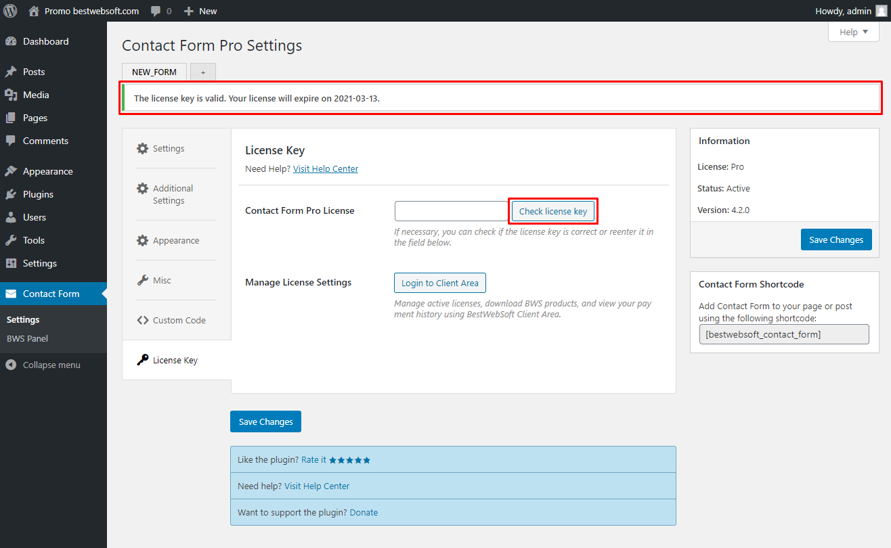891x548 pixels.
Task: Select the bestwebsoft_contact_form shortcode field
Action: pos(784,334)
